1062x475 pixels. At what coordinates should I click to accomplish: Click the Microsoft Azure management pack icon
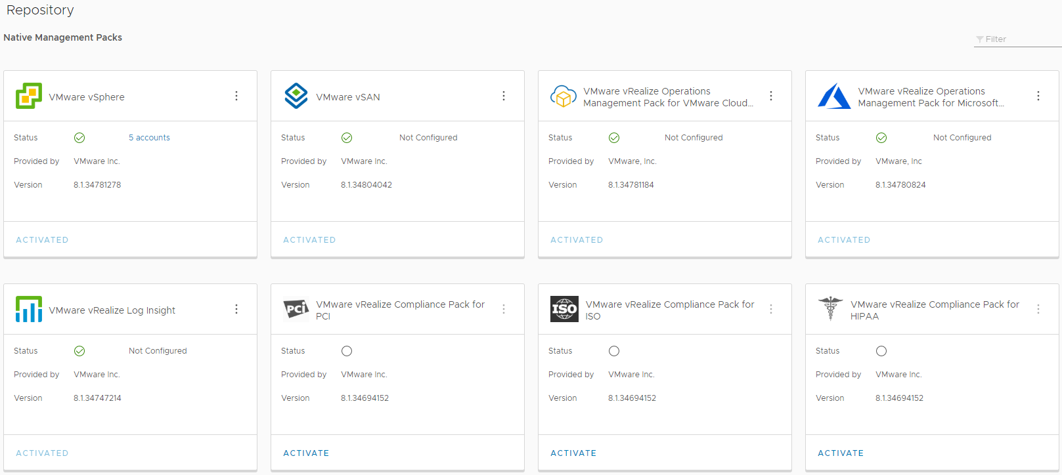834,96
